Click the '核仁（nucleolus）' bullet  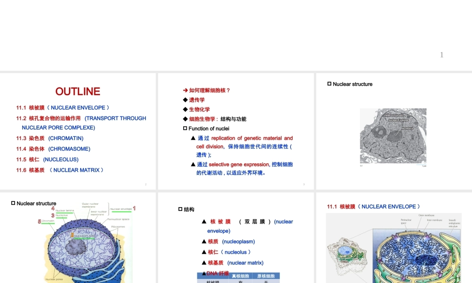226,252
